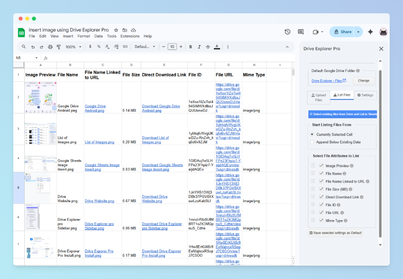Image resolution: width=403 pixels, height=279 pixels.
Task: Toggle strikethrough formatting
Action: 208,47
